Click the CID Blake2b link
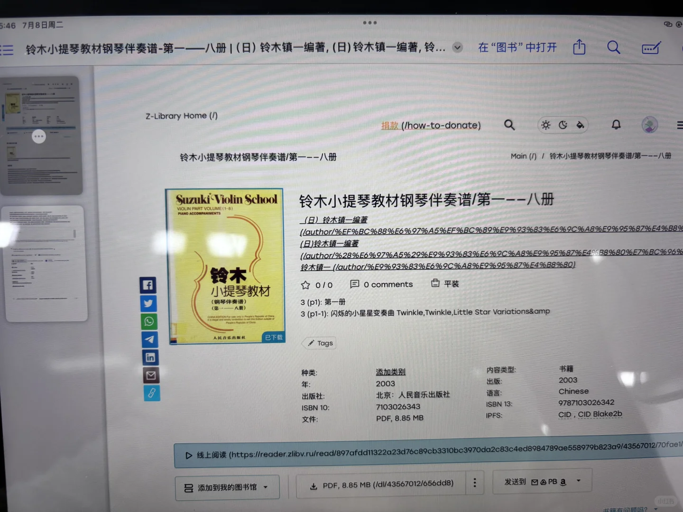Viewport: 683px width, 512px height. click(x=600, y=414)
